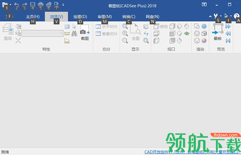Click the overlapping shapes wireframe render icon
The image size is (241, 155).
click(197, 26)
